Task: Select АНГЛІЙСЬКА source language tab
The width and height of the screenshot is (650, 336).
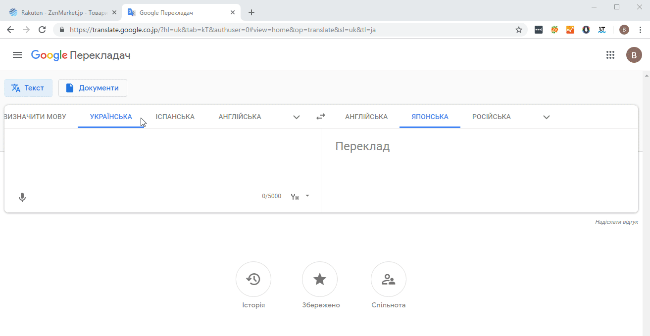Action: coord(240,117)
